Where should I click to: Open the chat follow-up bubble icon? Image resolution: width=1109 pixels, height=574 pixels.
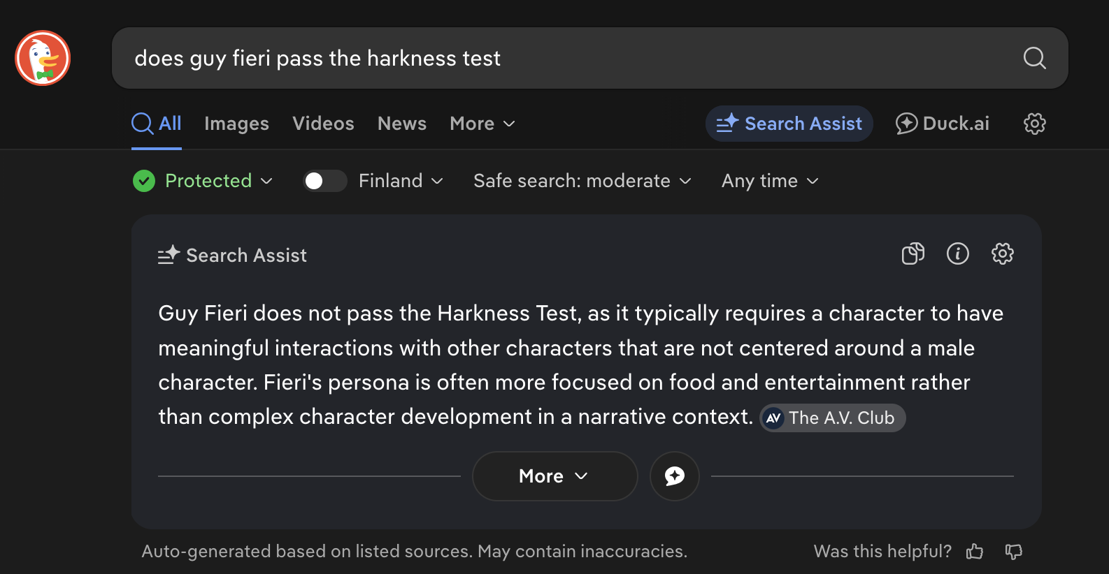point(674,476)
